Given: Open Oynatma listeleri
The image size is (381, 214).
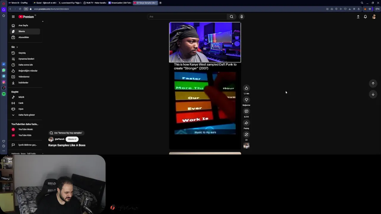Looking at the screenshot, I should 25,59.
